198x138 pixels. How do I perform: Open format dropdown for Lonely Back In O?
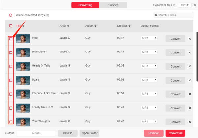(x=149, y=108)
